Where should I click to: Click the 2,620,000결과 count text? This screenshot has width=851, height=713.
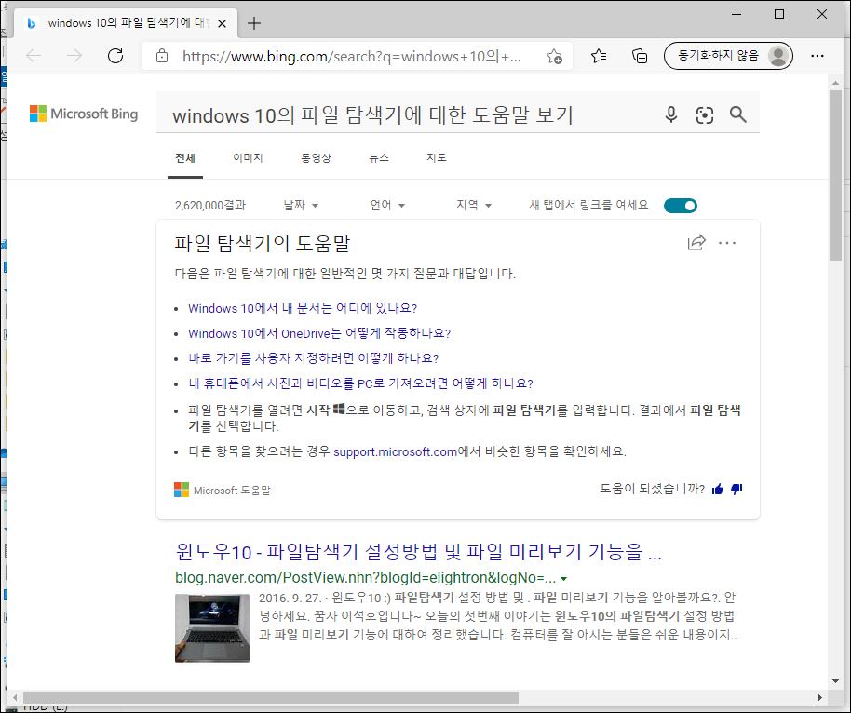[x=210, y=206]
